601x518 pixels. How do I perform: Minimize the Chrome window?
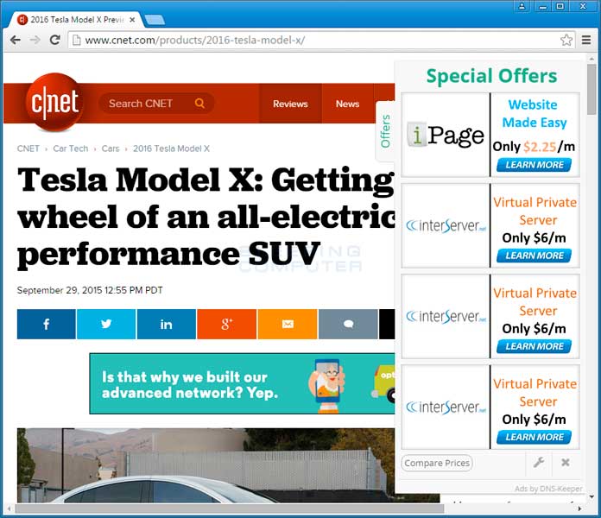click(543, 6)
